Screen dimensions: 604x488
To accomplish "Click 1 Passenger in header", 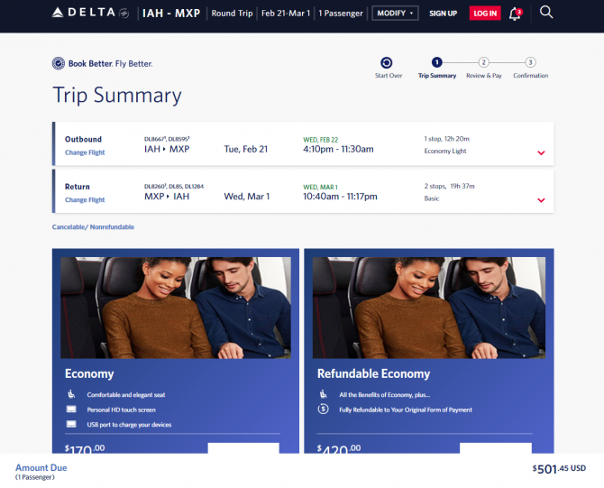I will [x=341, y=14].
